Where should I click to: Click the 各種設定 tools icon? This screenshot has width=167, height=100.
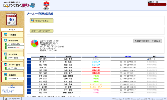6,75
